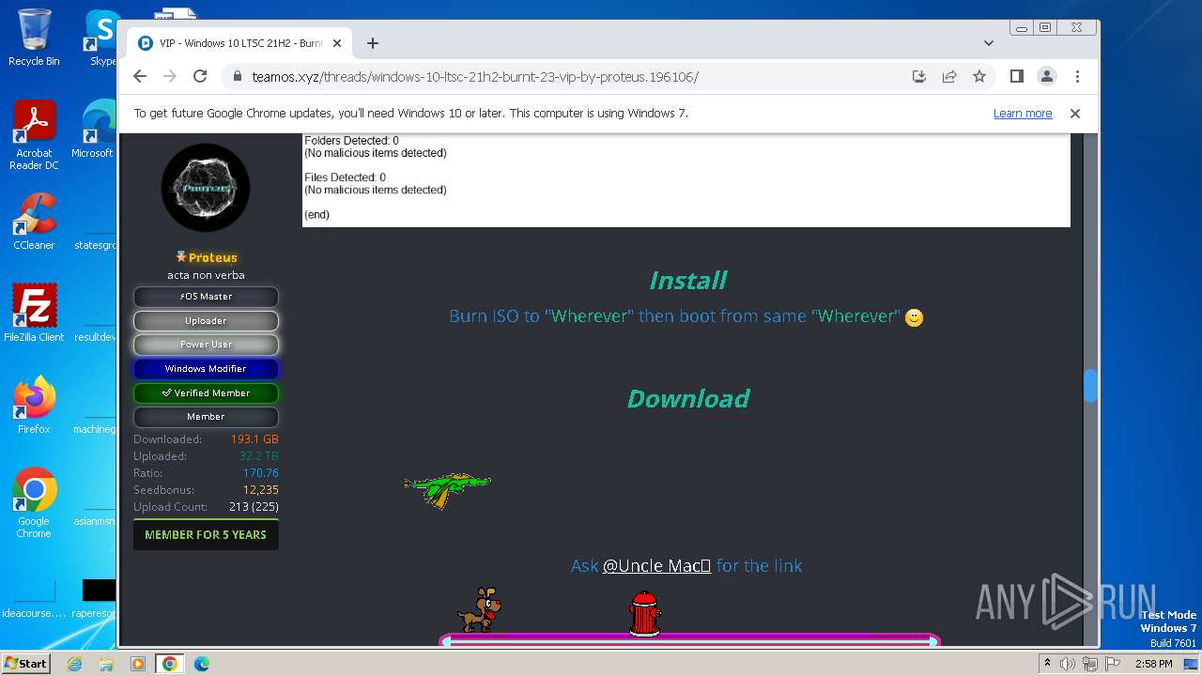Viewport: 1202px width, 676px height.
Task: Open the Proteus username link
Action: (x=212, y=257)
